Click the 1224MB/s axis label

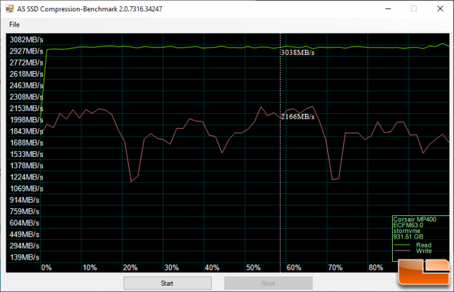click(26, 177)
